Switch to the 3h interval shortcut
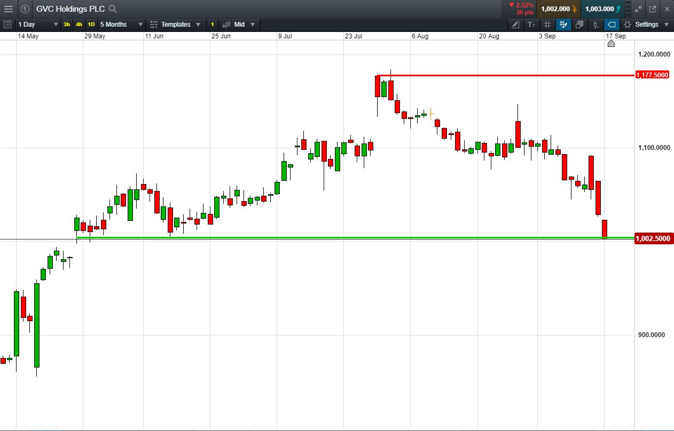This screenshot has height=431, width=674. pos(67,25)
